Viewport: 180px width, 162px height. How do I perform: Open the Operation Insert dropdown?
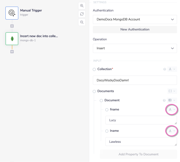coord(135,48)
